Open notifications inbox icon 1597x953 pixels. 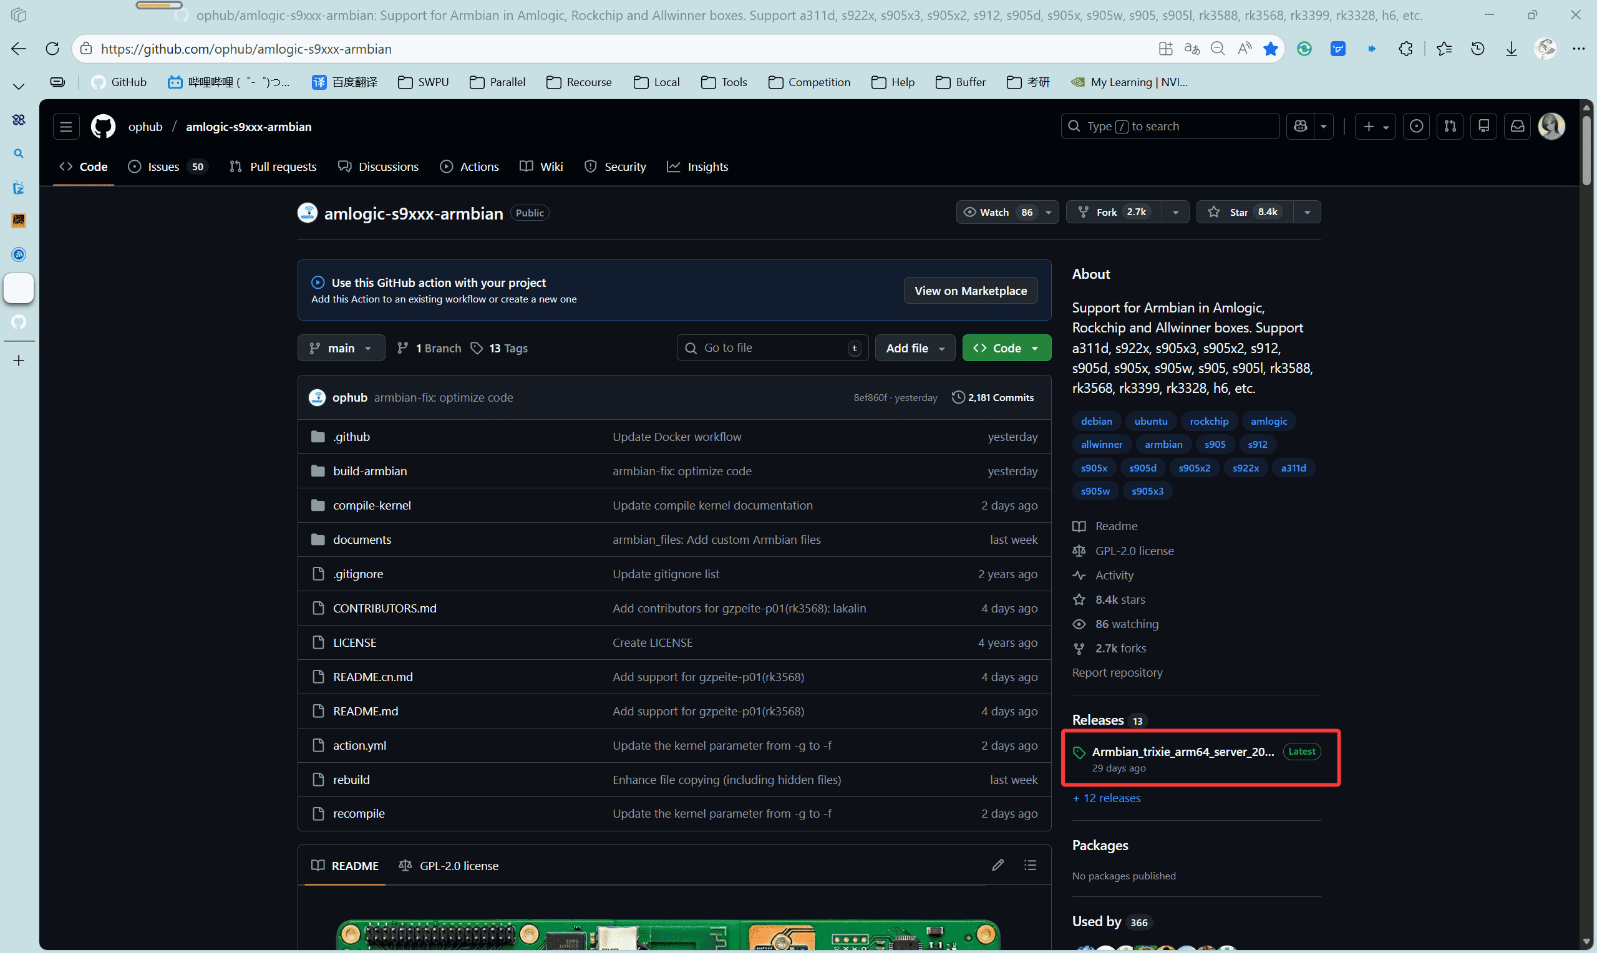click(1517, 127)
